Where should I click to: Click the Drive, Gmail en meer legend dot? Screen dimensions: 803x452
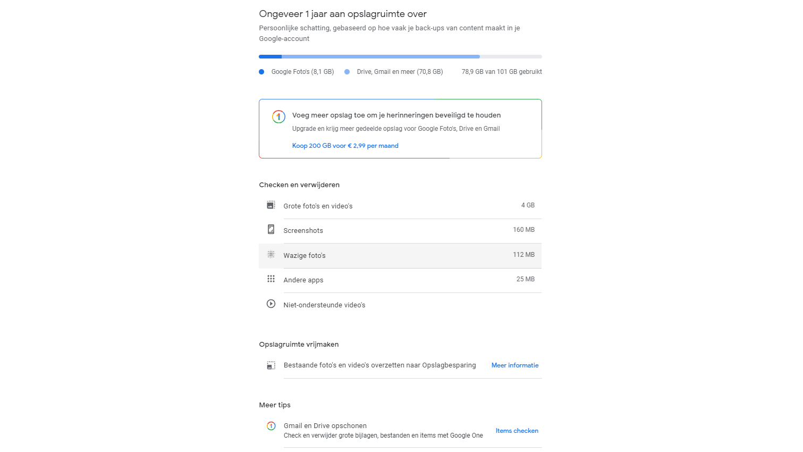click(x=347, y=72)
